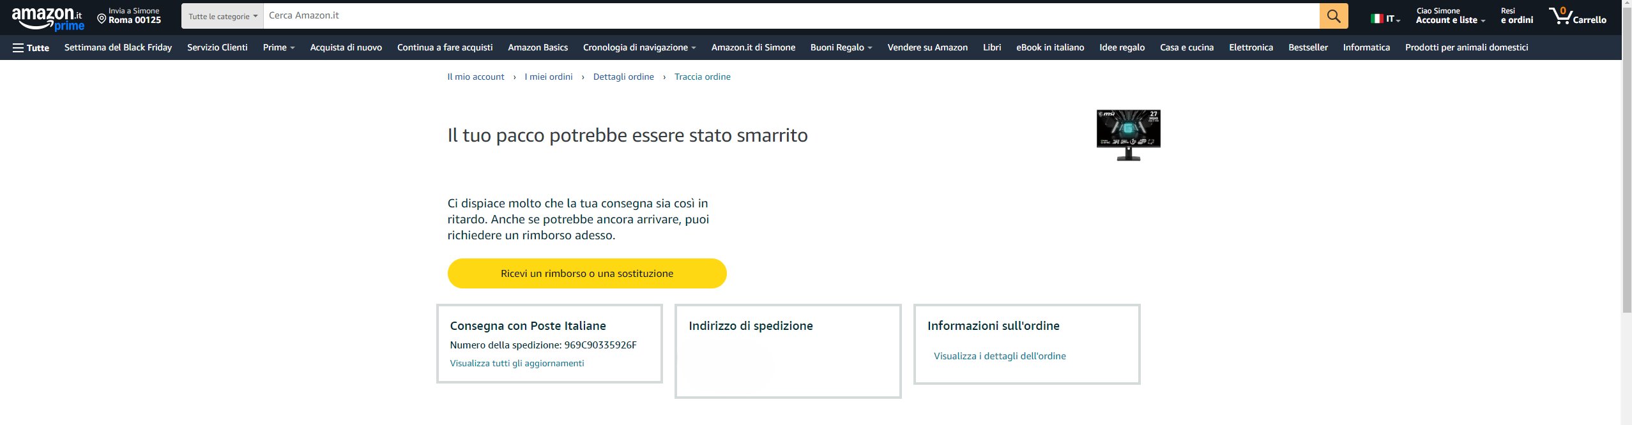The image size is (1632, 425).
Task: Open Acquista di nuovo
Action: coord(346,47)
